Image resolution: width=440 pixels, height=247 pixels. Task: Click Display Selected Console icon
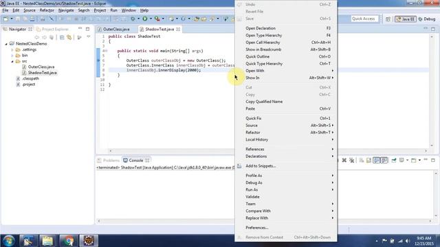[401, 160]
